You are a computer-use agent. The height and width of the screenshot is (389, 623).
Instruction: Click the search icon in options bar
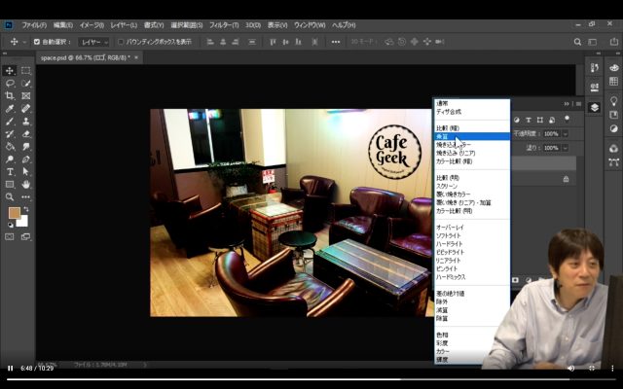coord(577,42)
